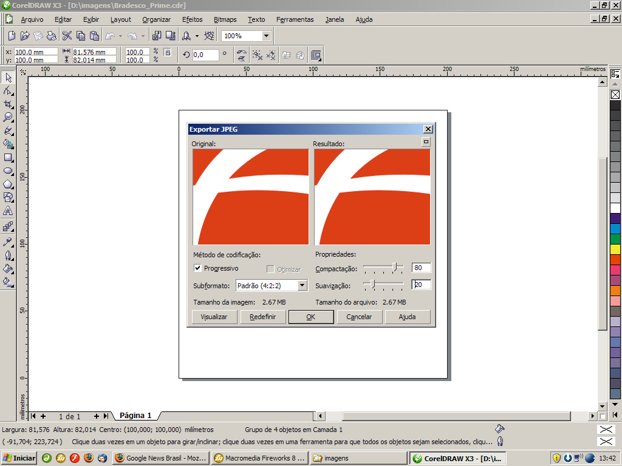Click the Compactação value field

tap(422, 268)
